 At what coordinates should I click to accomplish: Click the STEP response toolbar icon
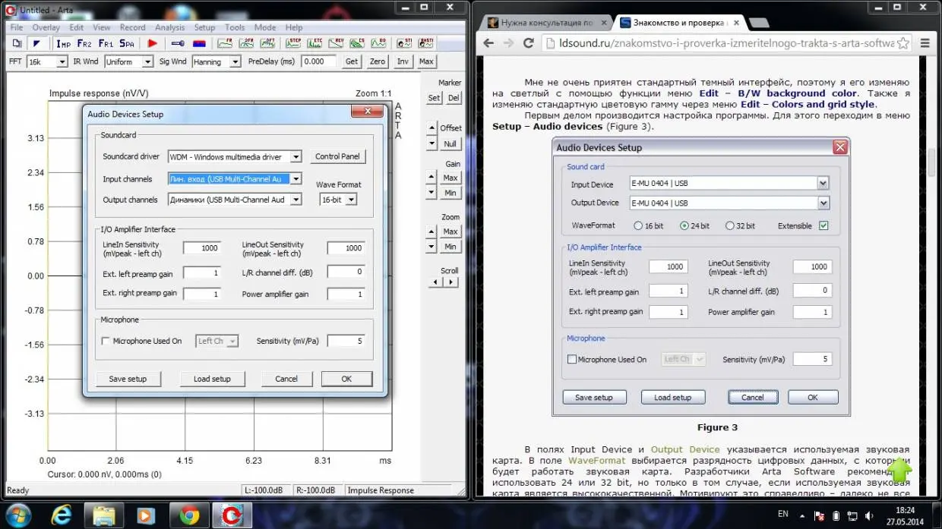(x=294, y=43)
